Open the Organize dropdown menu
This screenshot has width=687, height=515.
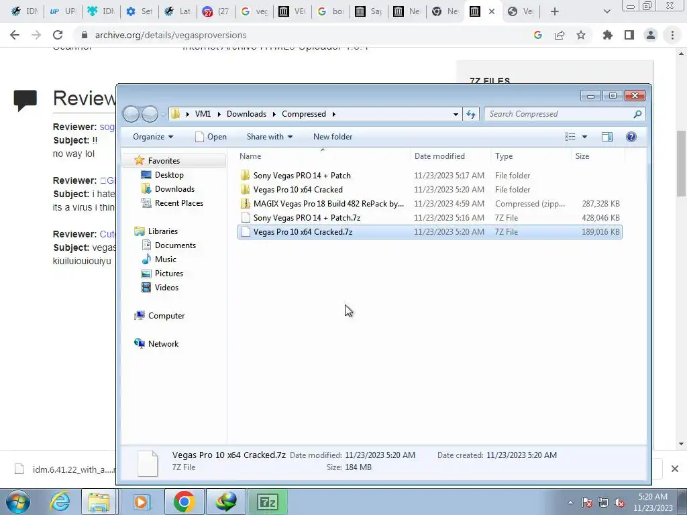(153, 137)
